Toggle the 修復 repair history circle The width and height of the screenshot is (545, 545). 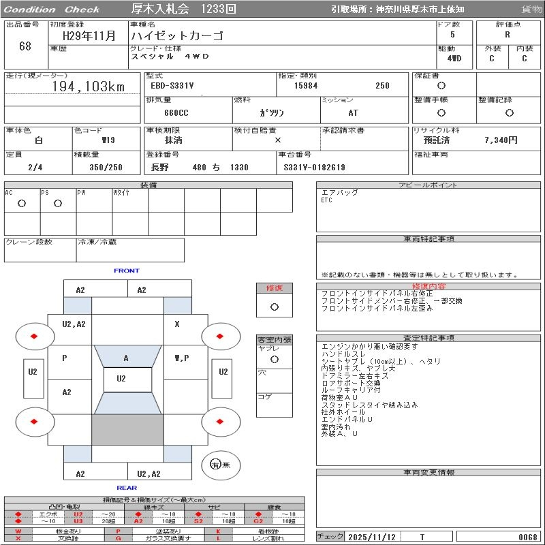coord(274,307)
